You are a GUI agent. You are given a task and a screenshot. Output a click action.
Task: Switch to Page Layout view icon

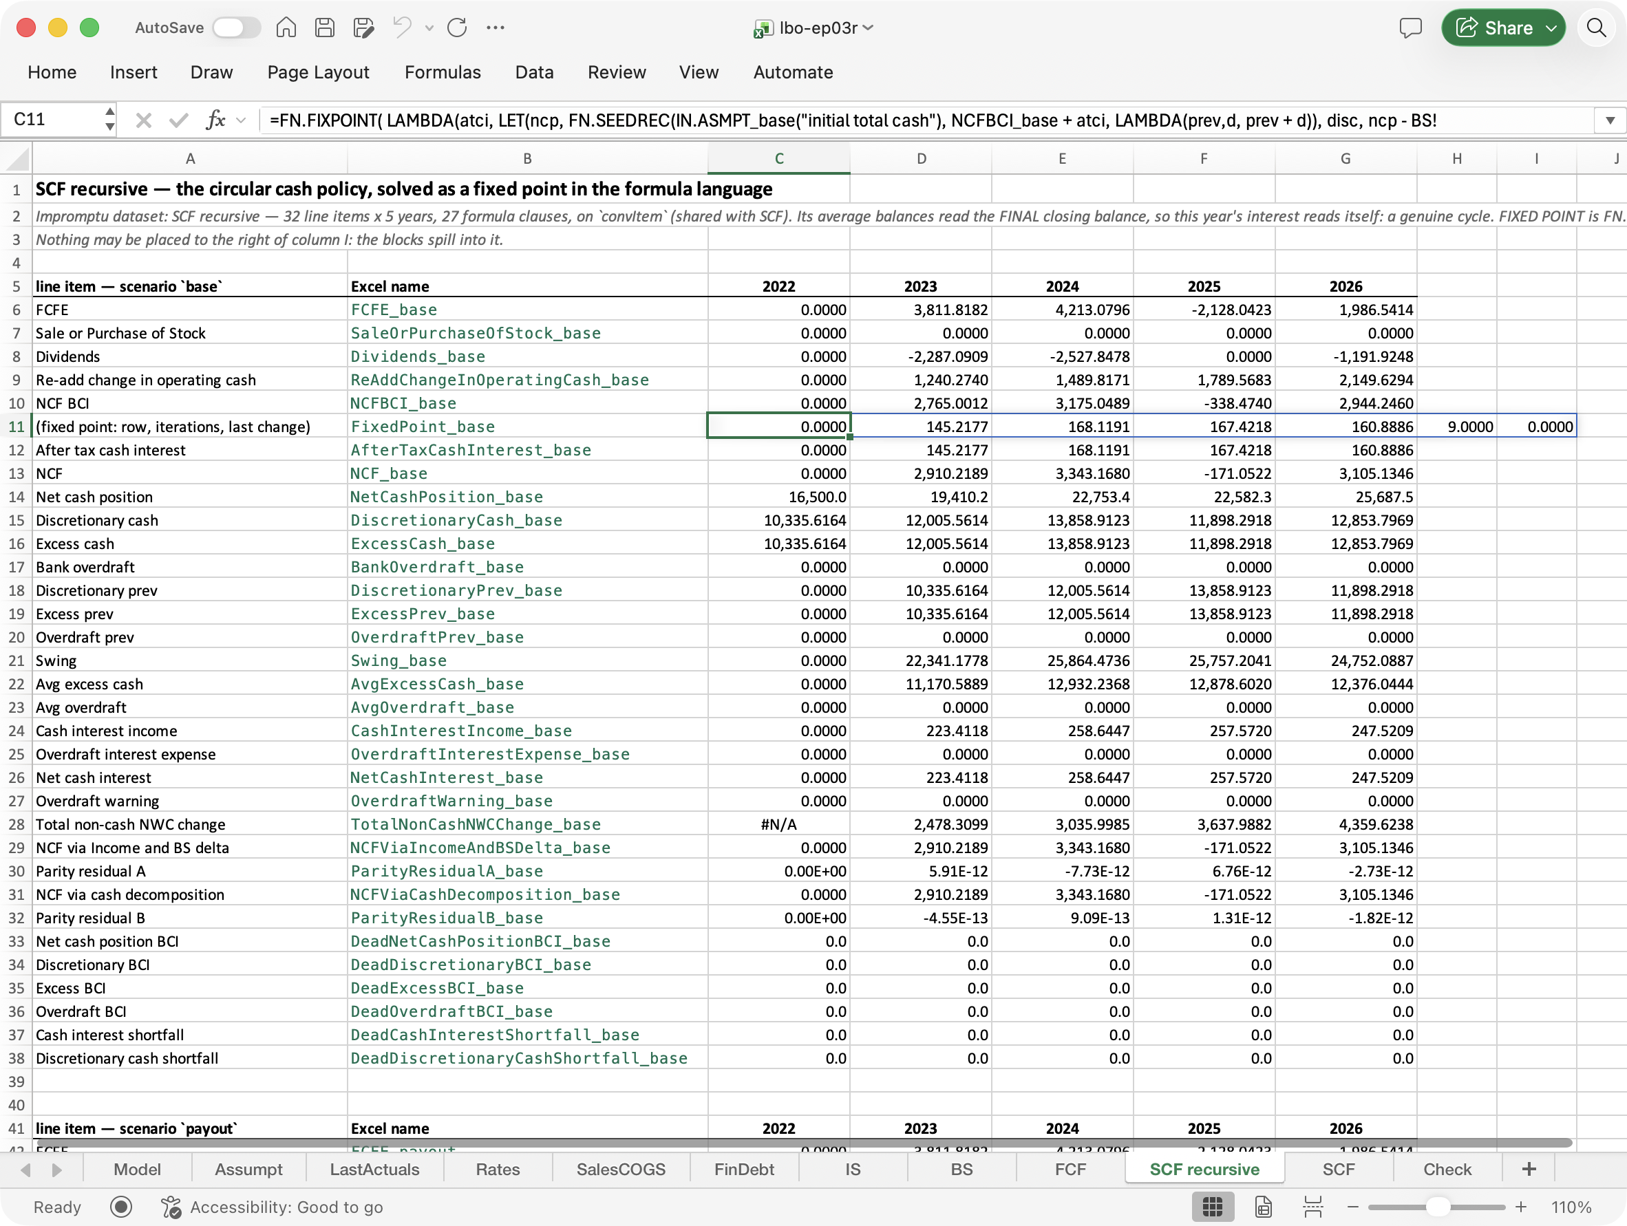click(1263, 1207)
